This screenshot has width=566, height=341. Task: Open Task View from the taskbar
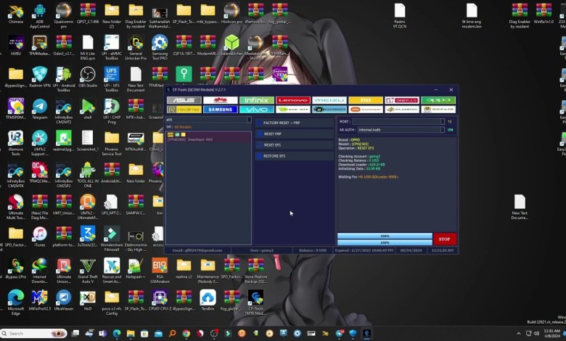(75, 334)
